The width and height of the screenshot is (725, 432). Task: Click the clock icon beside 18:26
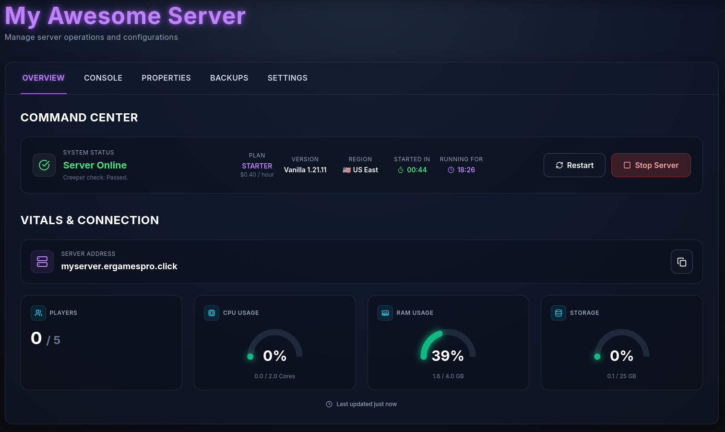(450, 169)
